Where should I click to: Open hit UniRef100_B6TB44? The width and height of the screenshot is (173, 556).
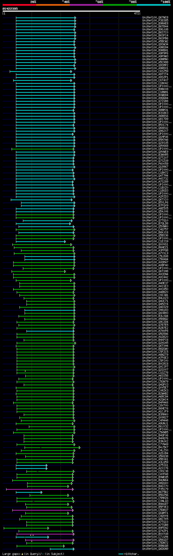point(155,27)
